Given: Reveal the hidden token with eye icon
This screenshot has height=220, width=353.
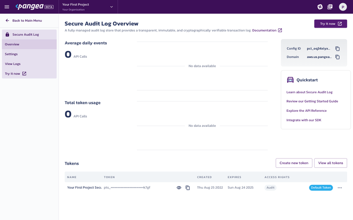Looking at the screenshot, I should [x=179, y=188].
